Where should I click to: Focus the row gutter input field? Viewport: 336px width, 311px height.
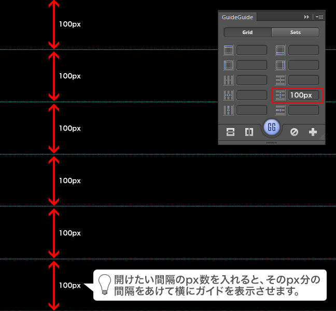[304, 110]
